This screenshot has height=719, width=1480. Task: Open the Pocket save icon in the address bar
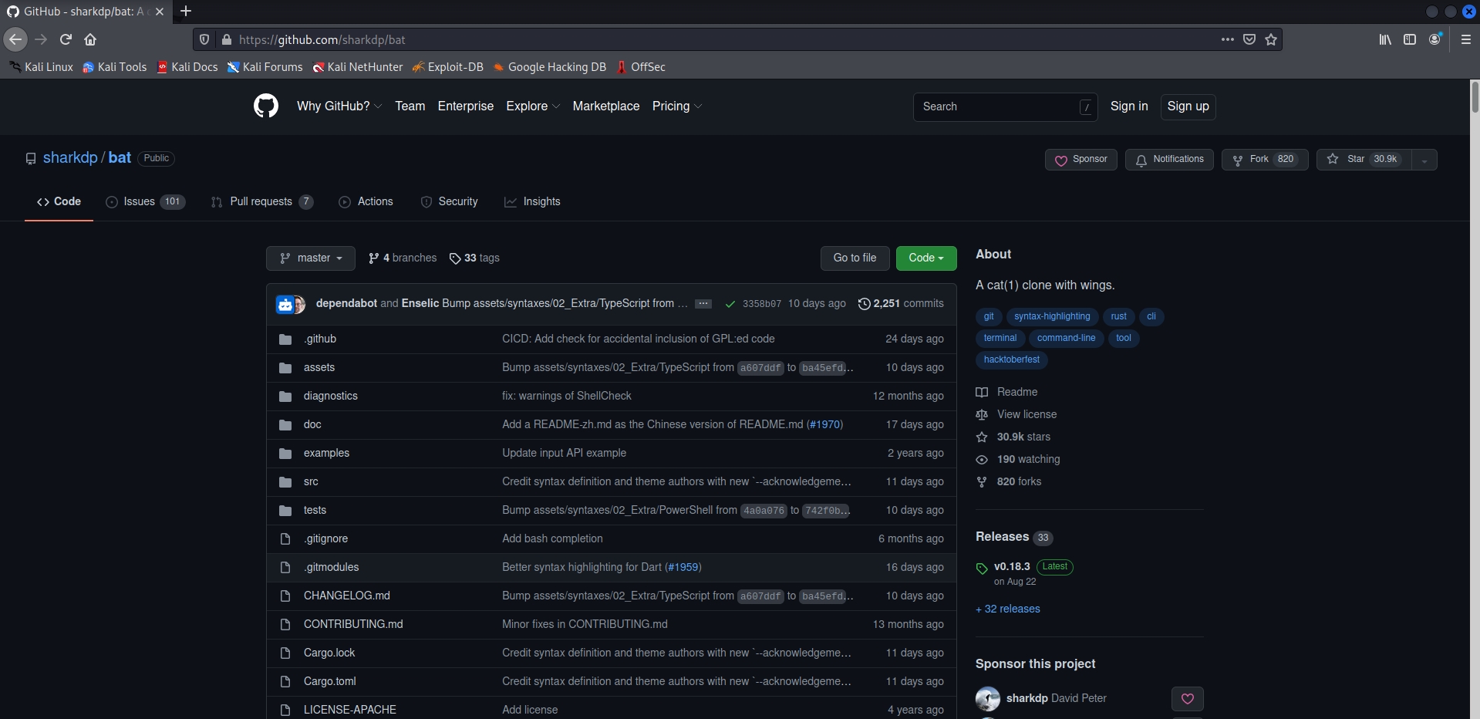[1249, 39]
